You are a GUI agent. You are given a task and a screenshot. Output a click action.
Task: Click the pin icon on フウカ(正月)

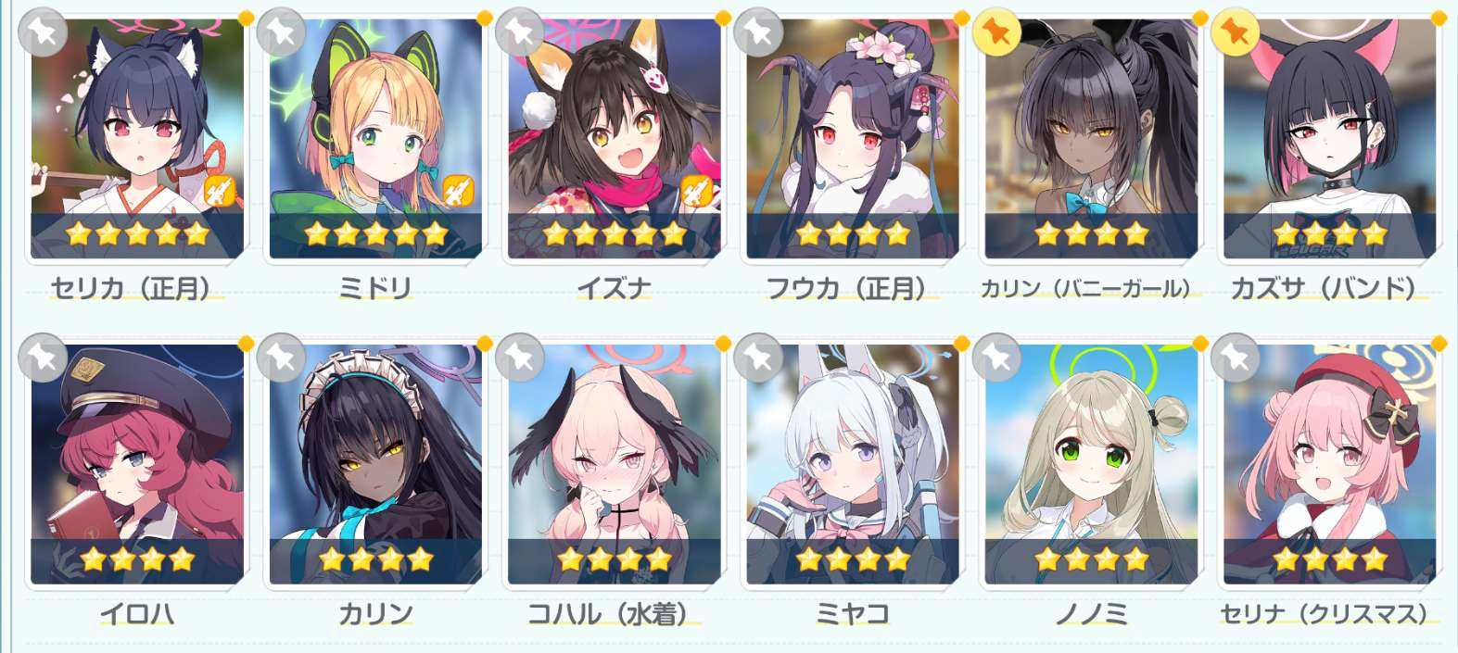[758, 32]
